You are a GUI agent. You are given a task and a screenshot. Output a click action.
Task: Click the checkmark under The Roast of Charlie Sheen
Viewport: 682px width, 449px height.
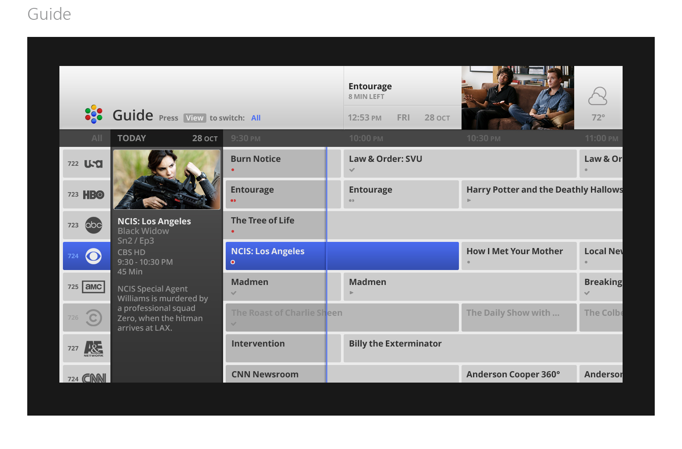(x=234, y=324)
